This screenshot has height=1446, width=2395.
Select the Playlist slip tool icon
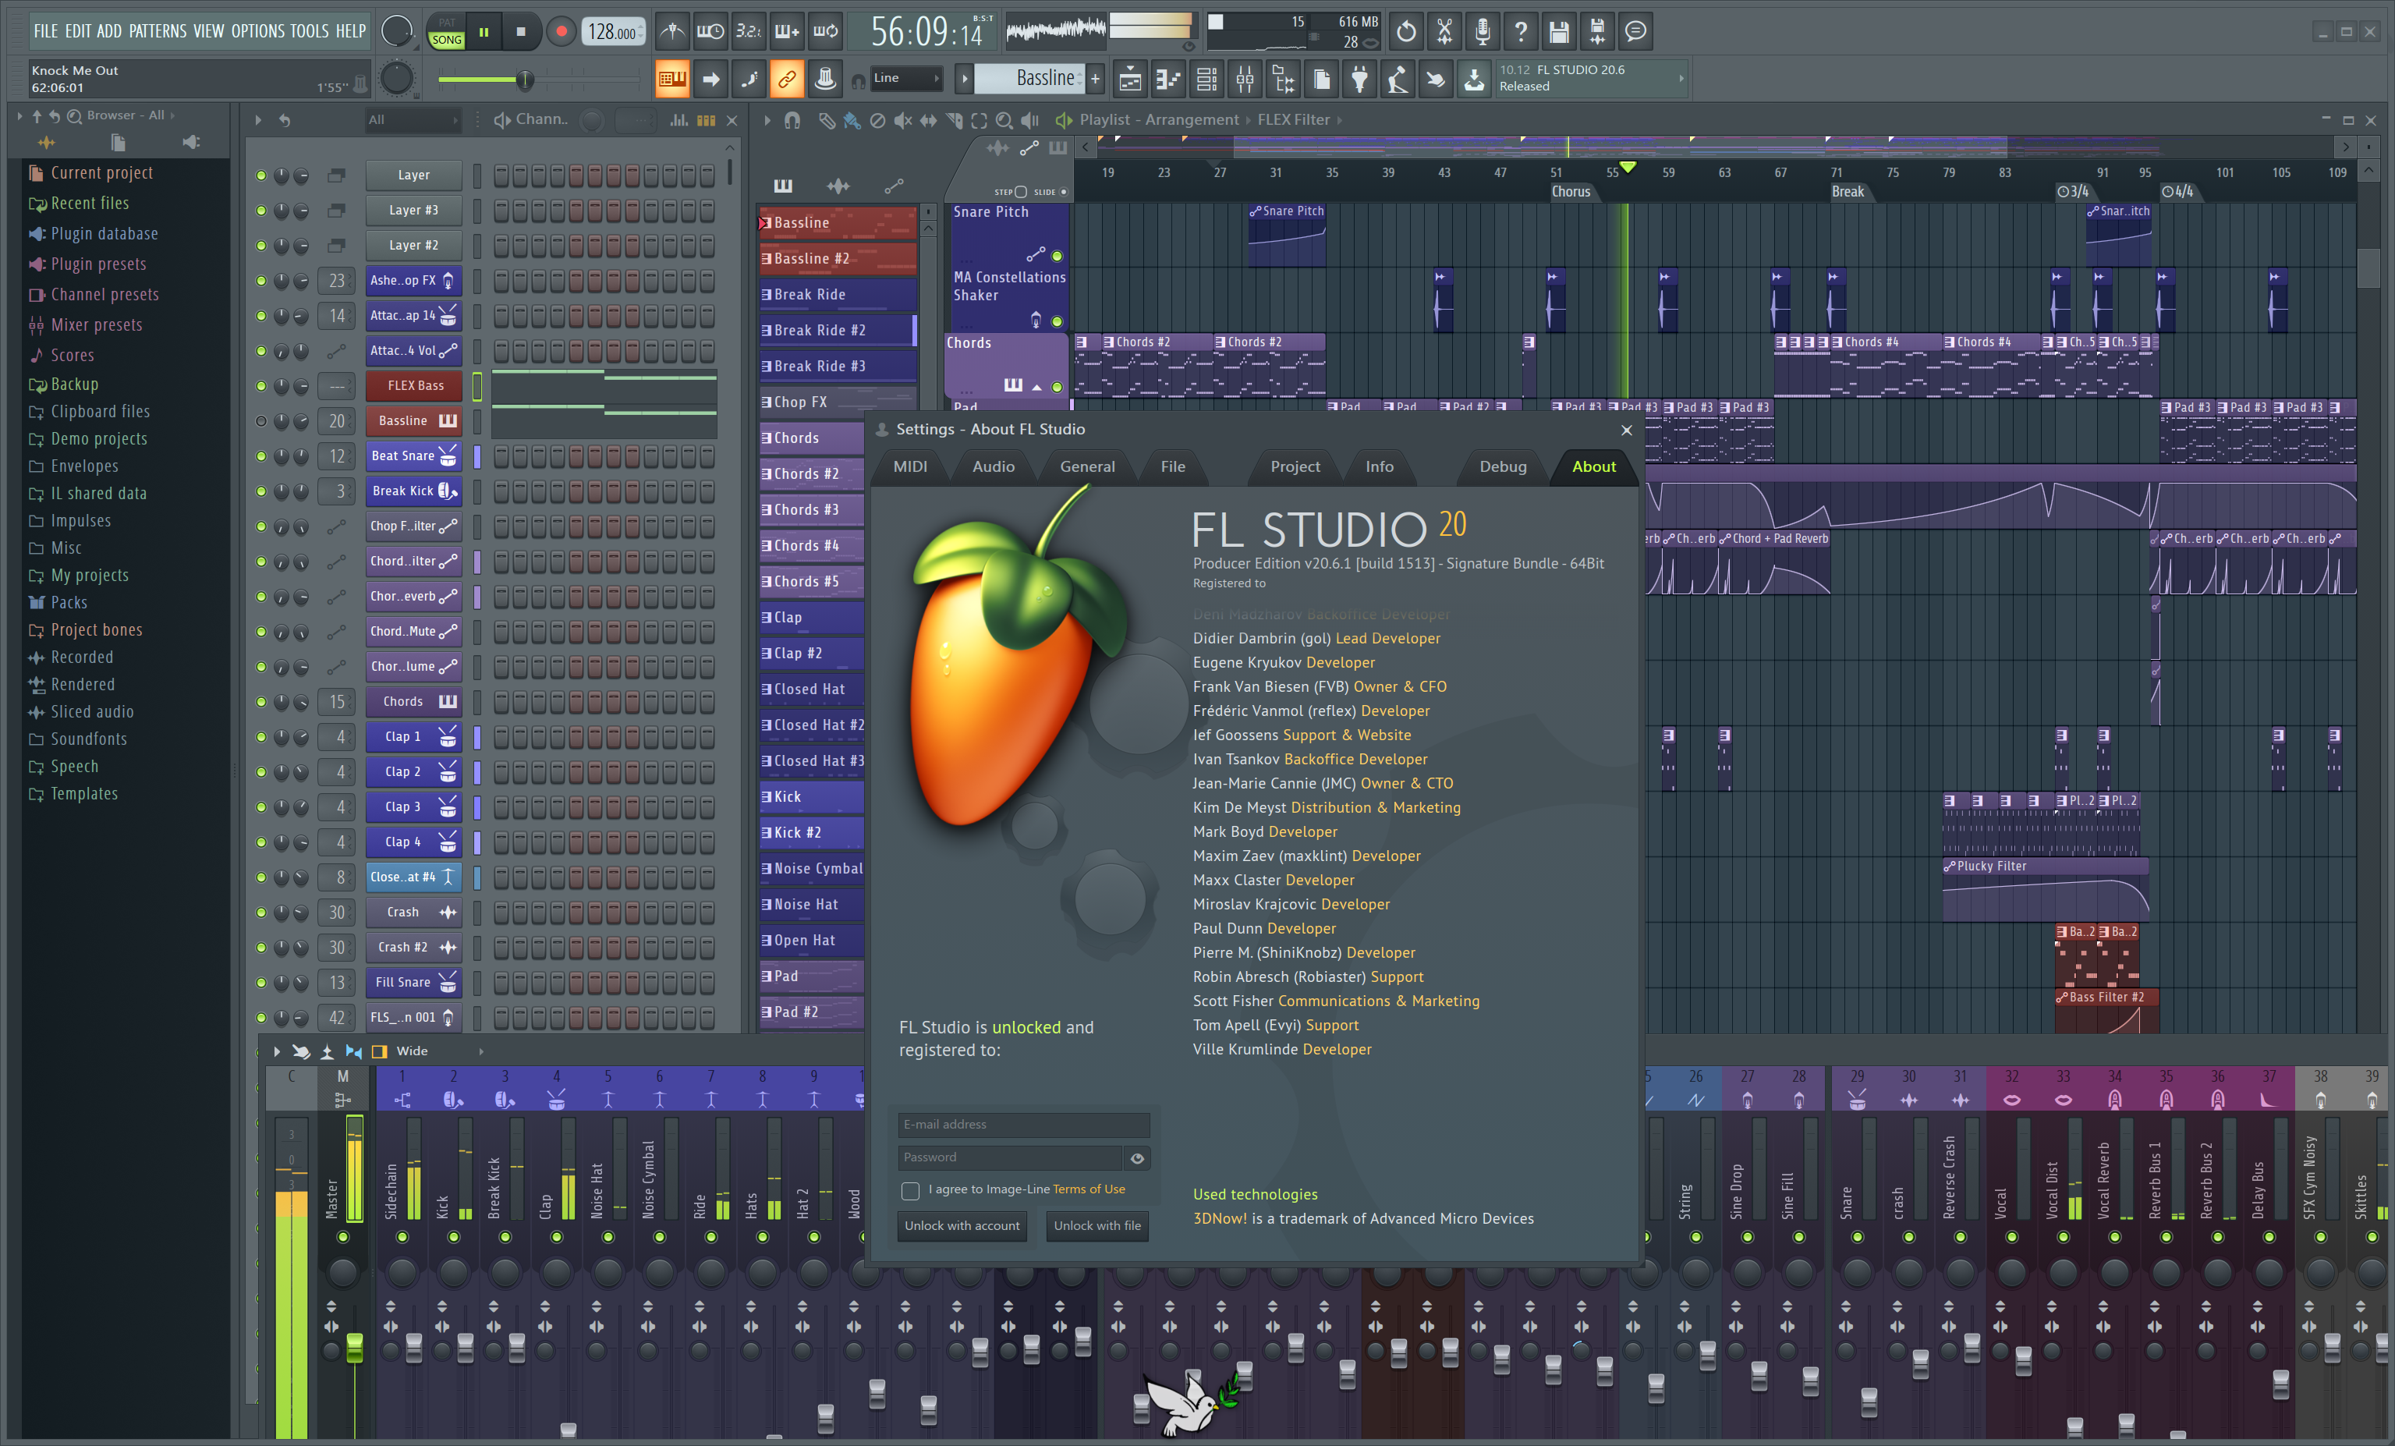click(x=928, y=120)
